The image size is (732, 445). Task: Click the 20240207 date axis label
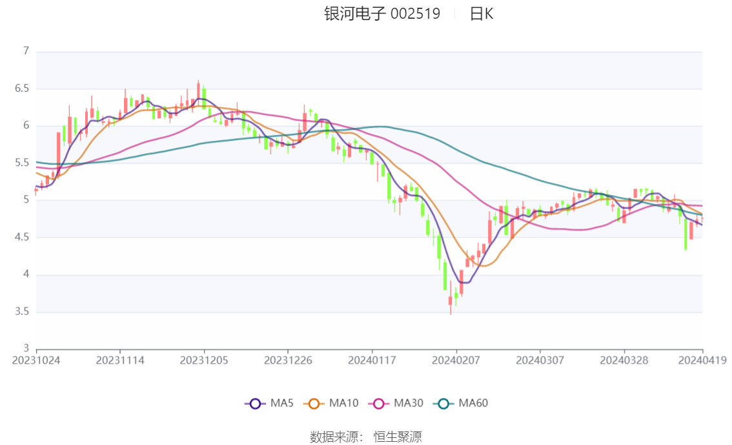pyautogui.click(x=456, y=360)
